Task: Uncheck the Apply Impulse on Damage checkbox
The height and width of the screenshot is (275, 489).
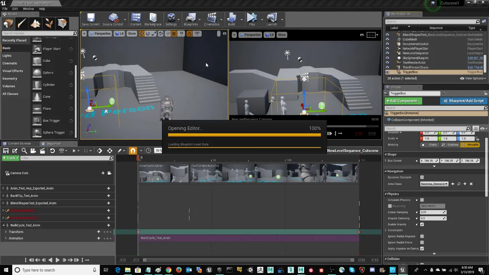Action: click(x=422, y=248)
